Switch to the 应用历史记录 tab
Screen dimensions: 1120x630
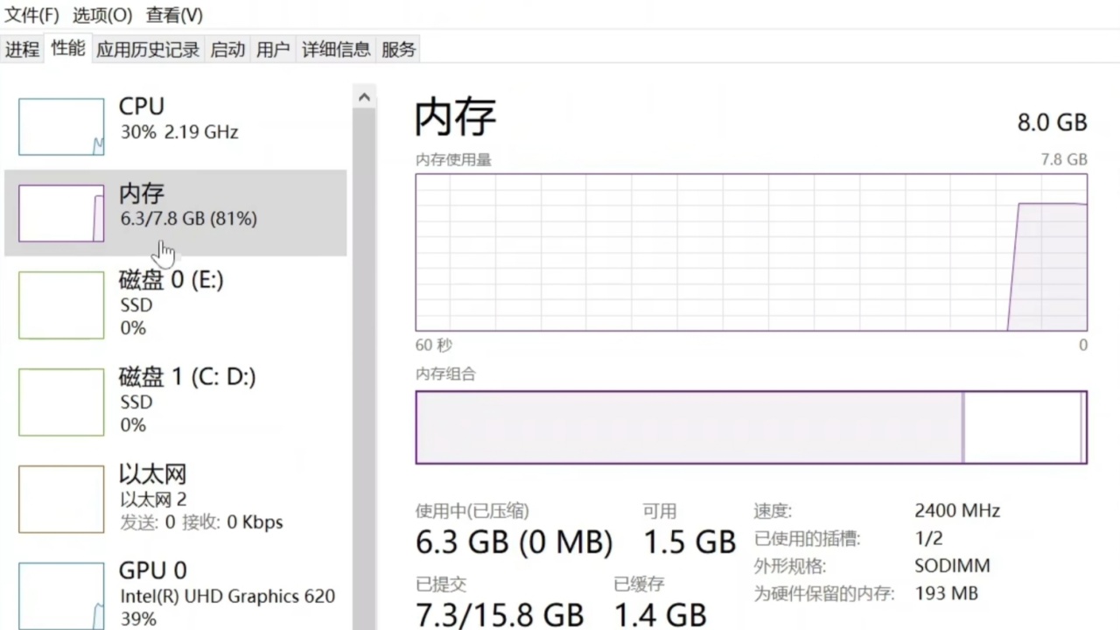coord(148,50)
